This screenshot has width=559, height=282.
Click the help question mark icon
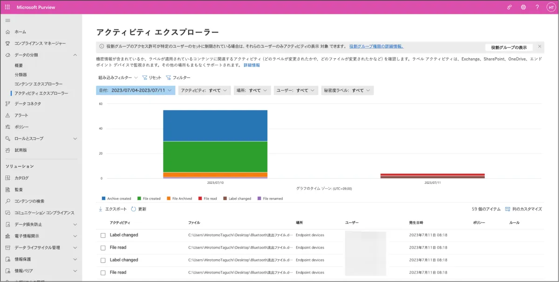(537, 7)
